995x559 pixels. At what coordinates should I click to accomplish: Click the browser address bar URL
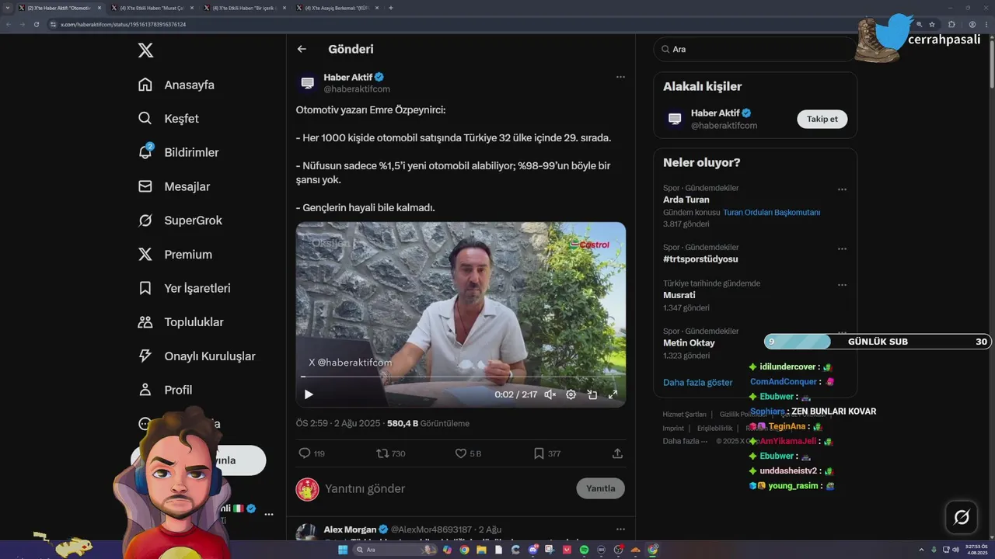click(123, 24)
